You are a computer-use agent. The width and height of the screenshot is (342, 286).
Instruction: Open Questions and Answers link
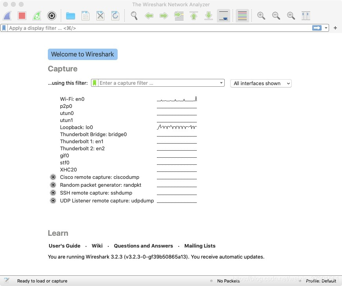click(143, 246)
